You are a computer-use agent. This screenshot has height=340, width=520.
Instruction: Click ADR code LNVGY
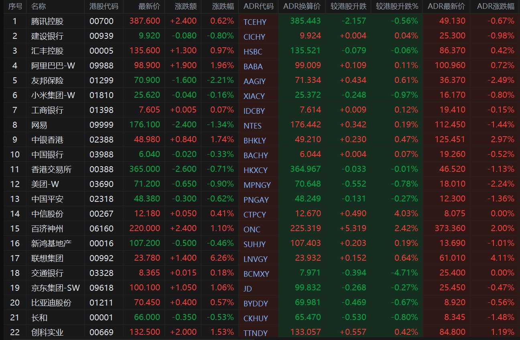coord(256,259)
